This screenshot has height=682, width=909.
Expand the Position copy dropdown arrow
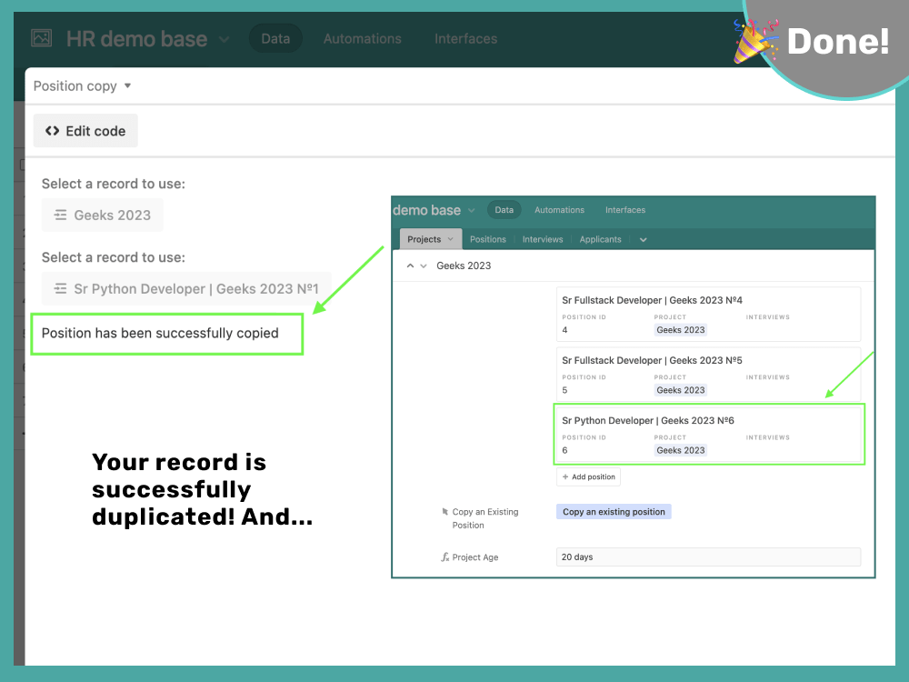[127, 85]
